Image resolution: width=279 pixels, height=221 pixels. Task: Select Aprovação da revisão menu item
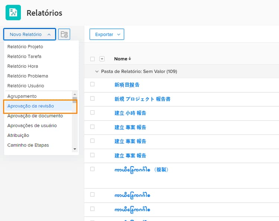[31, 106]
